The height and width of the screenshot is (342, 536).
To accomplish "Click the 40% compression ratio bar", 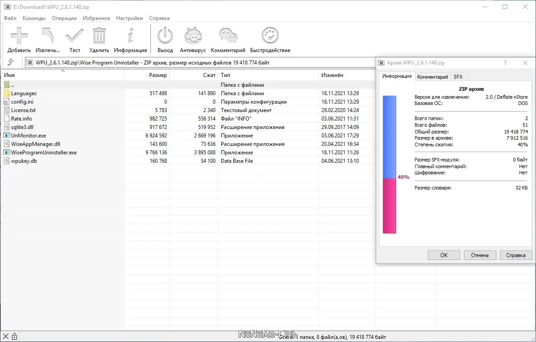I will coord(390,164).
